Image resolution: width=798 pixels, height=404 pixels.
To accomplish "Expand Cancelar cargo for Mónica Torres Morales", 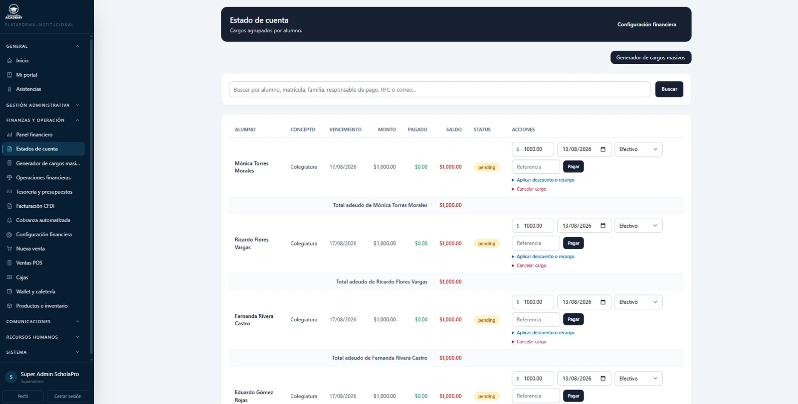I will coord(529,189).
